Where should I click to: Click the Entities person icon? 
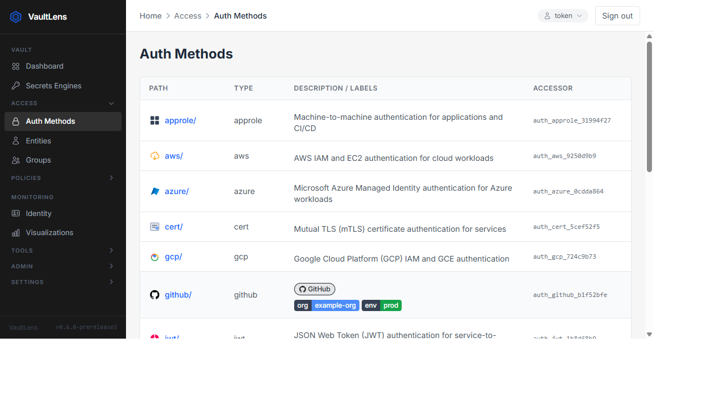(x=16, y=141)
